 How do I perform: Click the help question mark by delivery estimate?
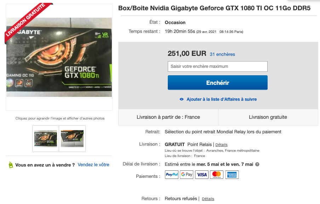[257, 164]
